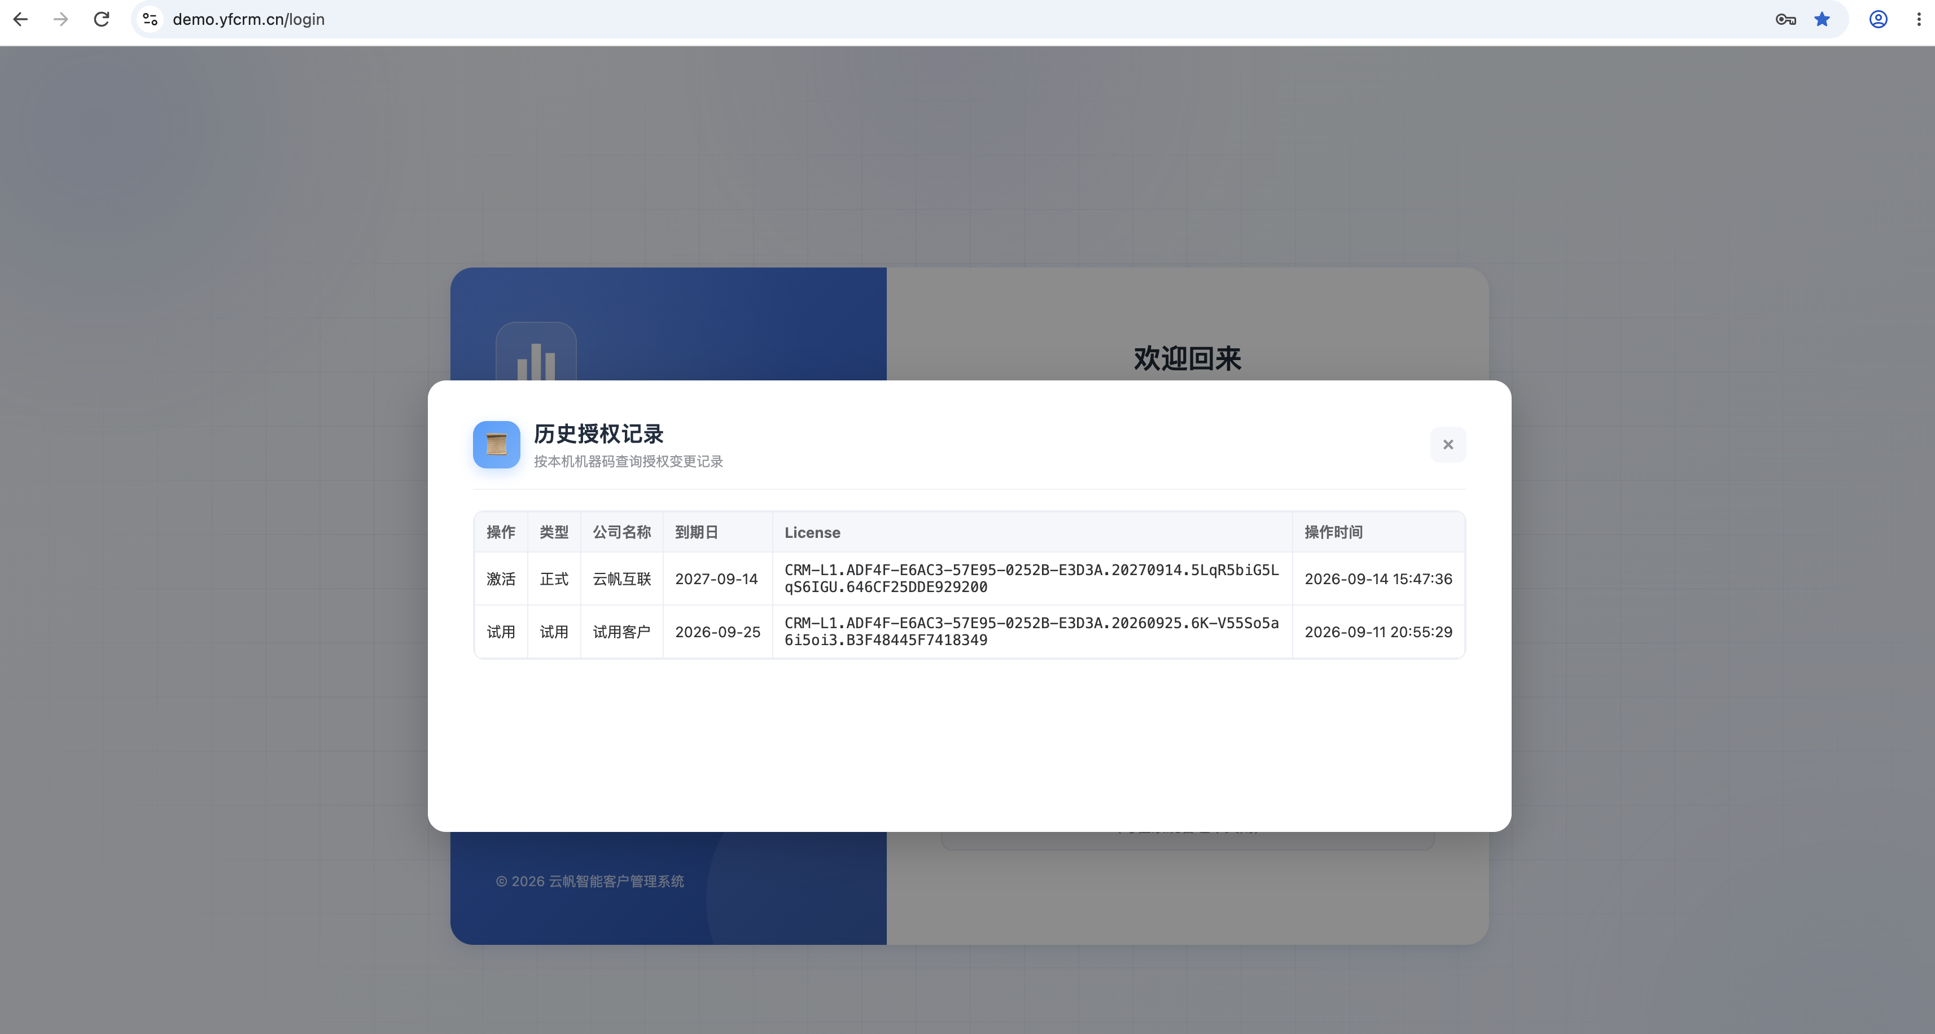Select the 试用 type cell in trial row
This screenshot has width=1935, height=1034.
pyautogui.click(x=554, y=632)
